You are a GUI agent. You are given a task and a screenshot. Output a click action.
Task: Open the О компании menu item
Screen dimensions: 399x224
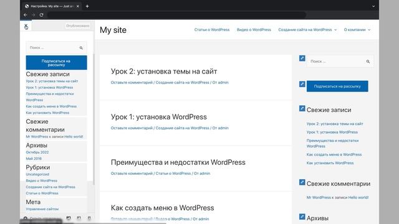point(355,30)
